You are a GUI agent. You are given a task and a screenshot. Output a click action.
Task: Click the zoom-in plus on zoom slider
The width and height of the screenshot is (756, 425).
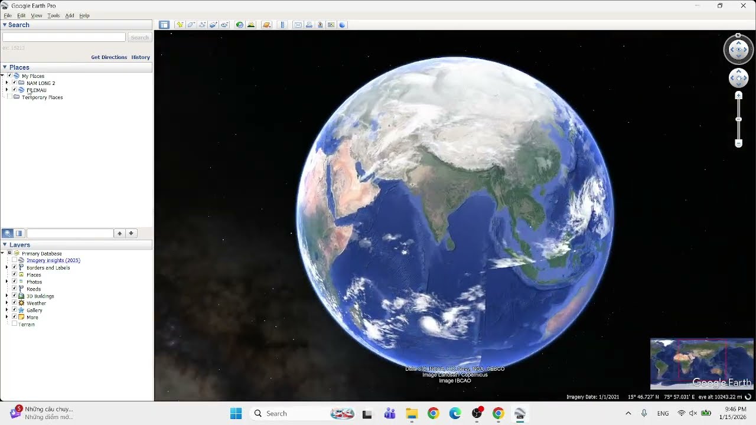click(x=738, y=96)
